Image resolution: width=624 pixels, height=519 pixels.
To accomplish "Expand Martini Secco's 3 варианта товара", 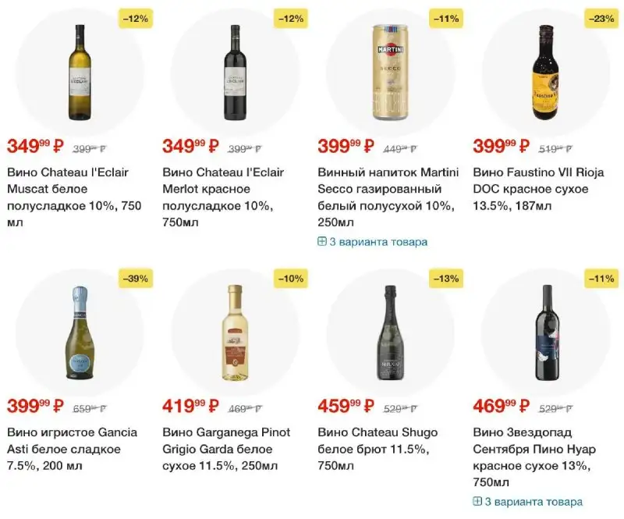I will click(378, 242).
